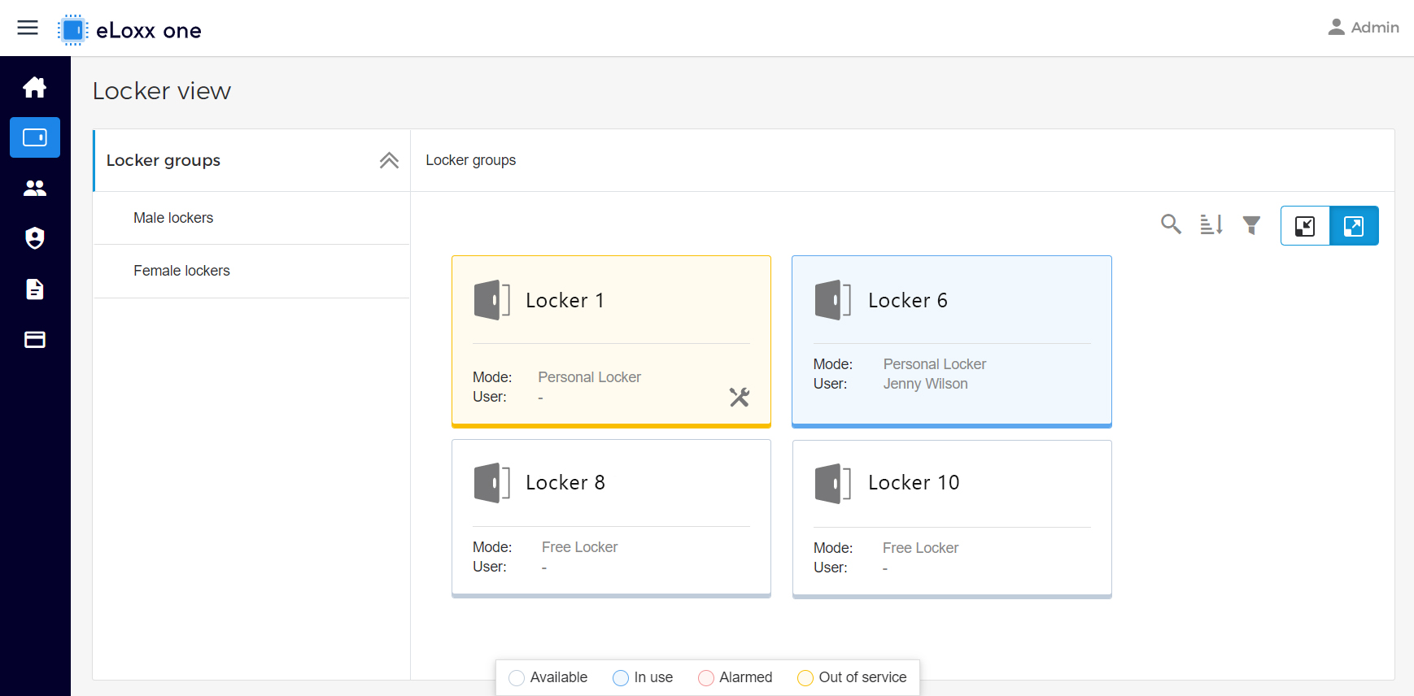This screenshot has height=696, width=1414.
Task: Click Personal Locker mode on Locker 1
Action: tap(590, 377)
